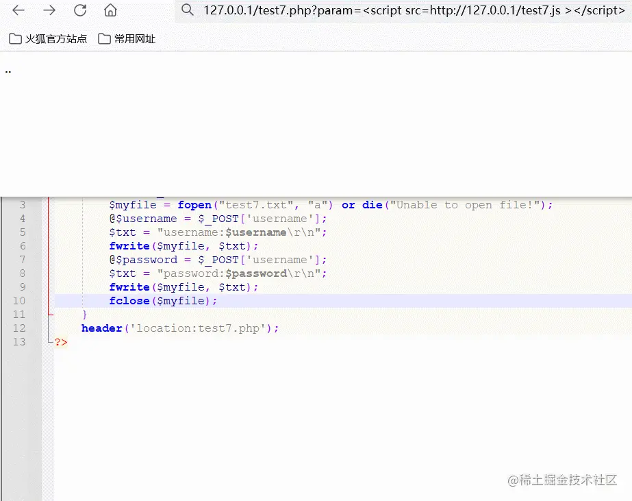632x501 pixels.
Task: Click the 常用网址 folder icon
Action: [x=104, y=39]
